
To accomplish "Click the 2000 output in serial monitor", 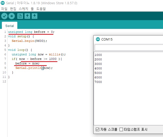I will pyautogui.click(x=98, y=59).
